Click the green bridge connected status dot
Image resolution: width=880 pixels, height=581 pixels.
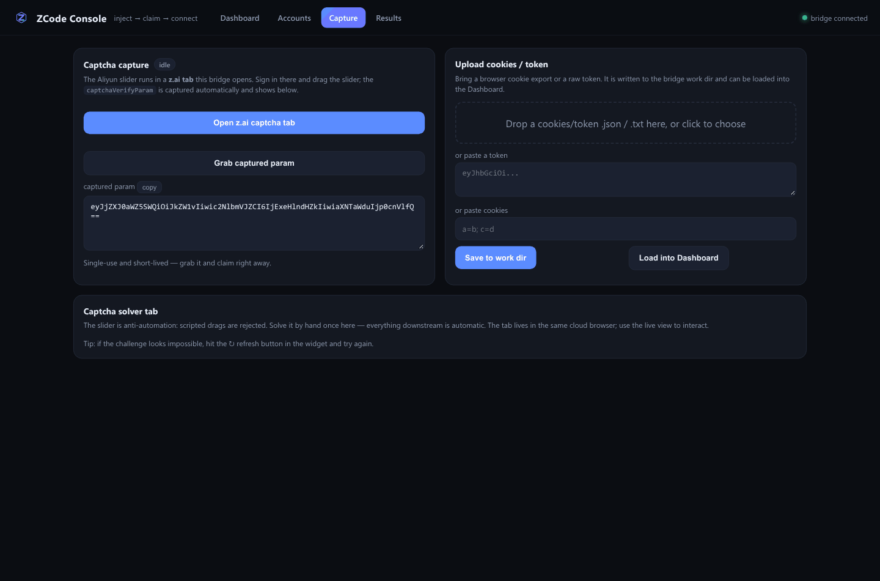point(804,18)
